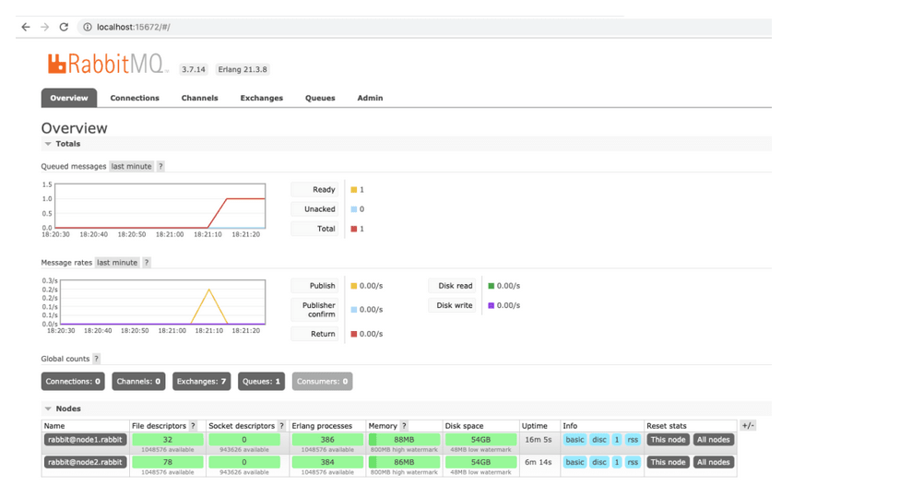
Task: Change Message rates 'last minute' range
Action: pyautogui.click(x=117, y=263)
